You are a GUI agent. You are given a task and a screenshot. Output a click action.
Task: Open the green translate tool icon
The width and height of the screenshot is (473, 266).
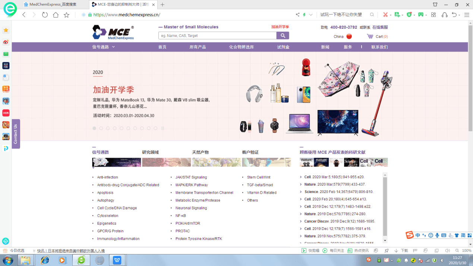[397, 15]
